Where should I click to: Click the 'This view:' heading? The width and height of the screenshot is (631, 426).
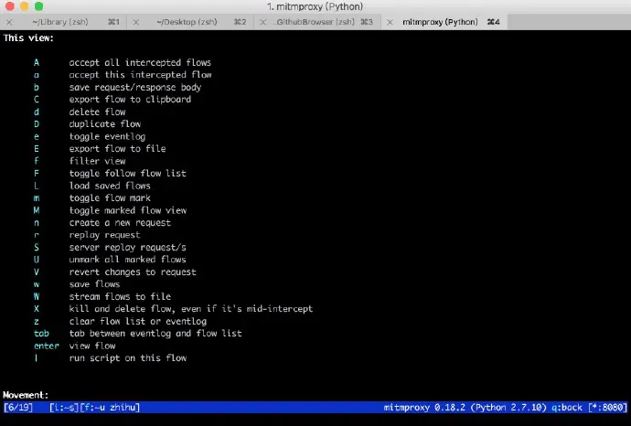coord(28,38)
